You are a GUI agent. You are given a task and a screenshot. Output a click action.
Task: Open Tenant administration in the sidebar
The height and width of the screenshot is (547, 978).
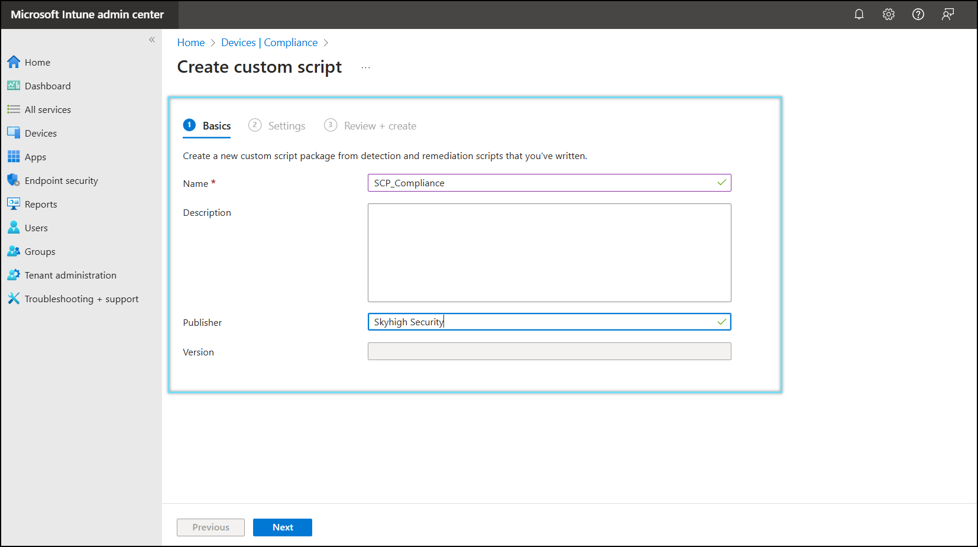click(x=70, y=275)
